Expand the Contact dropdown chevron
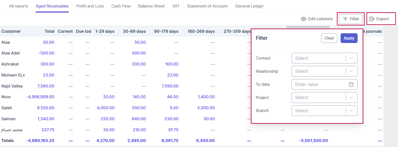This screenshot has height=147, width=398. pos(351,58)
